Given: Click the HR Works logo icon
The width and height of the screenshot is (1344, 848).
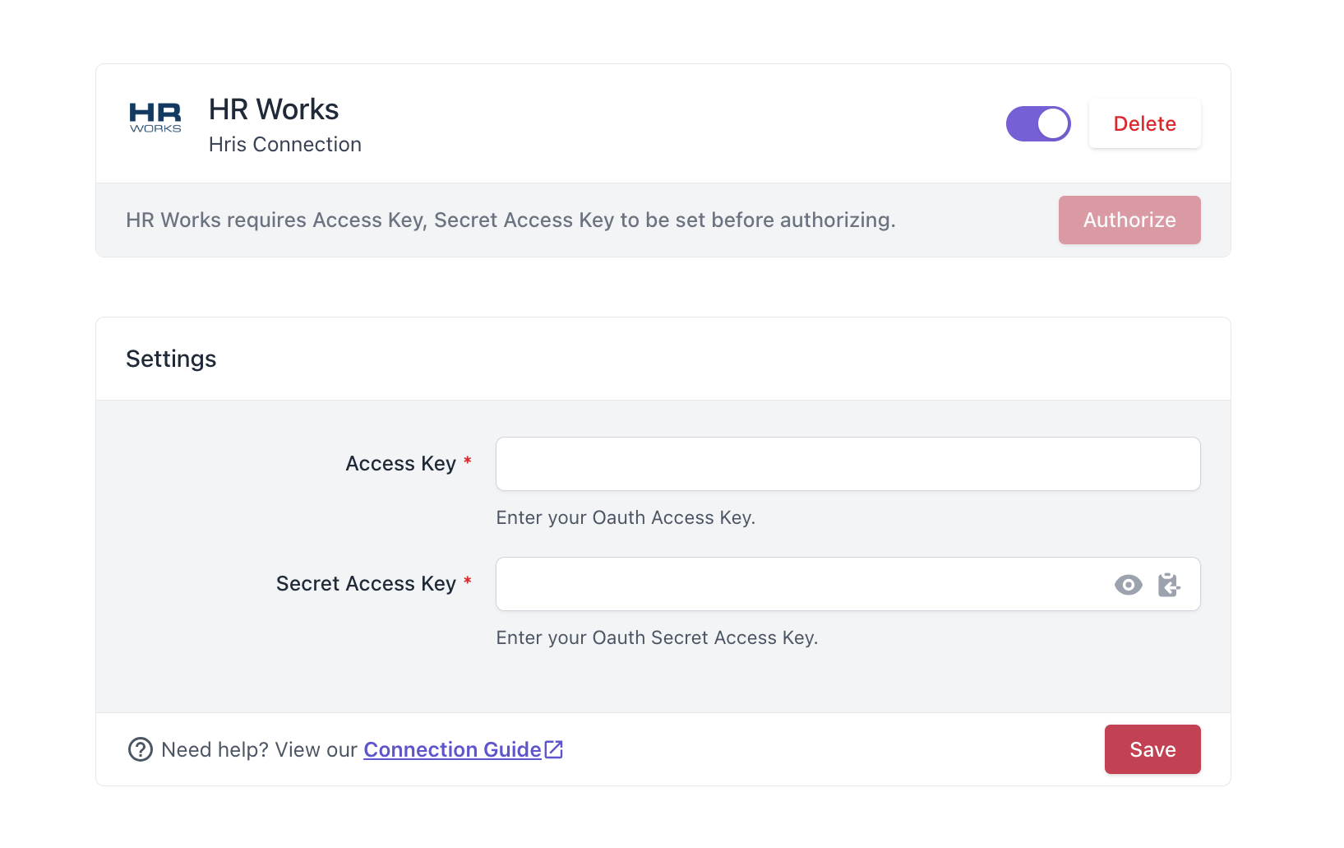Looking at the screenshot, I should click(155, 118).
